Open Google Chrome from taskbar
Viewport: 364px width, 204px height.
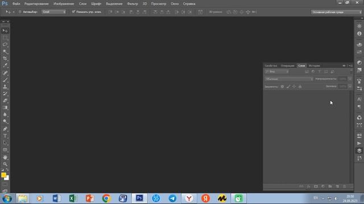point(106,198)
